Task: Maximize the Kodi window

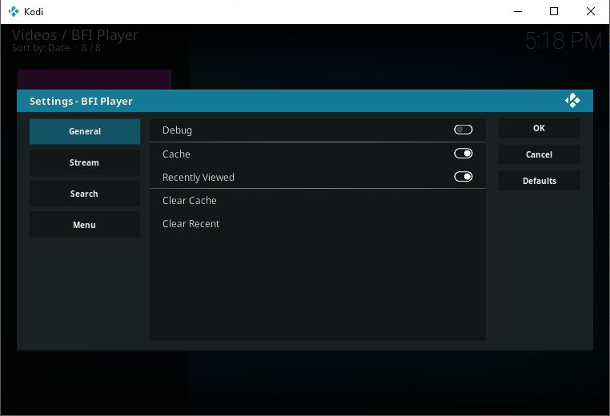Action: [x=554, y=12]
